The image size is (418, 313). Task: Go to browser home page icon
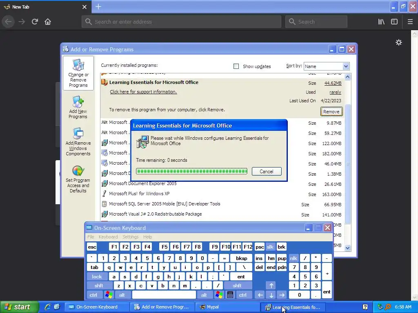tap(48, 22)
